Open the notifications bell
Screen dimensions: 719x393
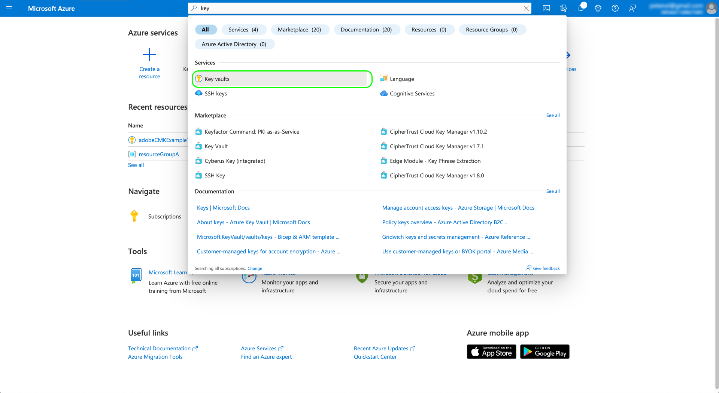click(x=581, y=8)
